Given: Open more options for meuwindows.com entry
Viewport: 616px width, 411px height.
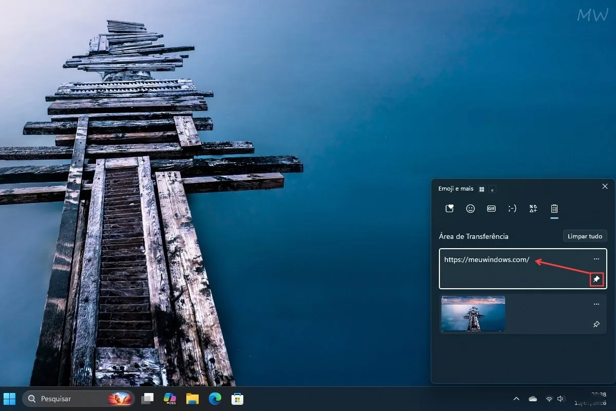Looking at the screenshot, I should pos(596,259).
